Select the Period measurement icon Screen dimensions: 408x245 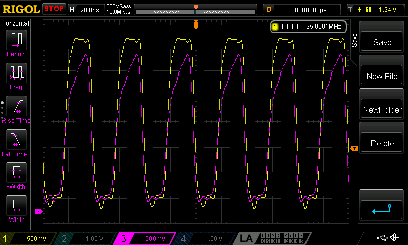pos(16,40)
